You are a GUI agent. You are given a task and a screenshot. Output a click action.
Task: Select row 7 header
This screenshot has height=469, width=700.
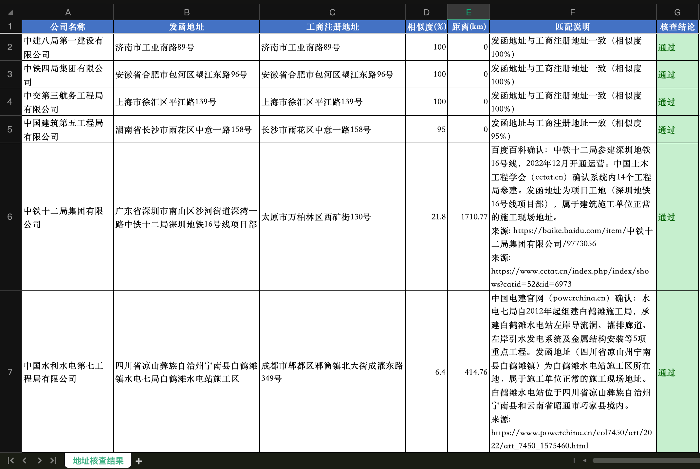(10, 372)
